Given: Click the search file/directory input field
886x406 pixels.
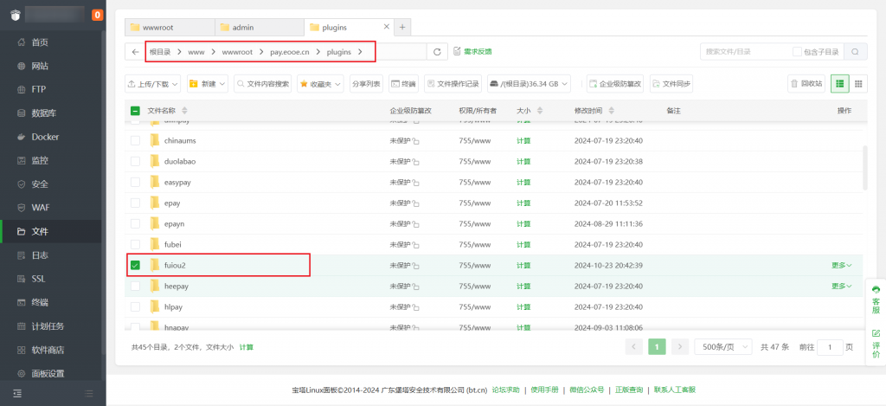Looking at the screenshot, I should coord(746,52).
